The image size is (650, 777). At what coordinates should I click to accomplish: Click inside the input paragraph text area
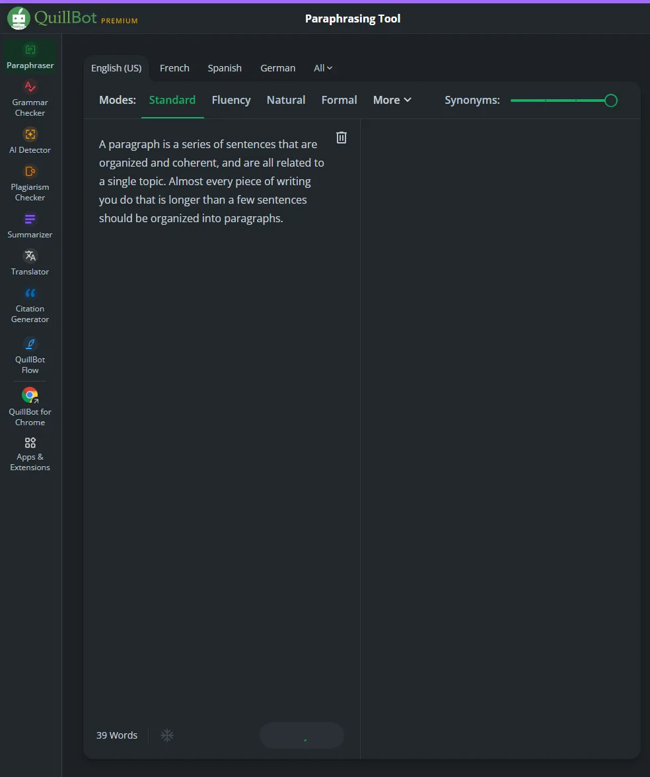213,181
